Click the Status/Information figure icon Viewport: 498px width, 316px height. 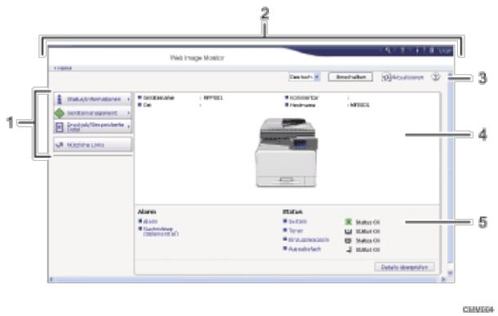59,99
